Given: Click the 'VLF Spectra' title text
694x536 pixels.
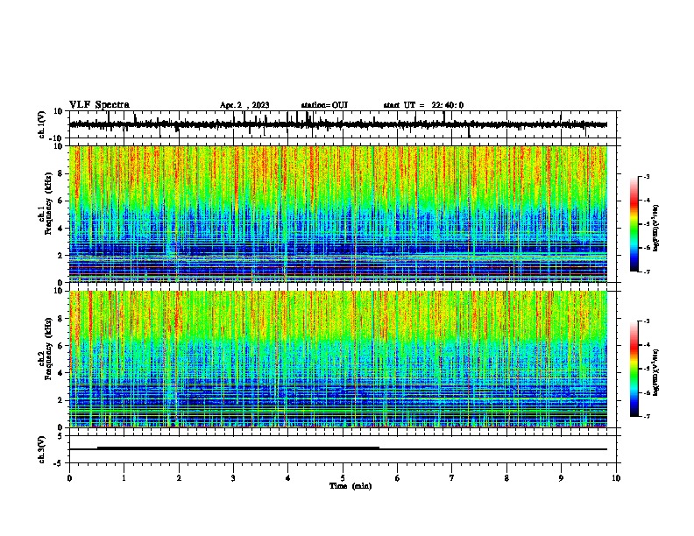Looking at the screenshot, I should point(99,105).
